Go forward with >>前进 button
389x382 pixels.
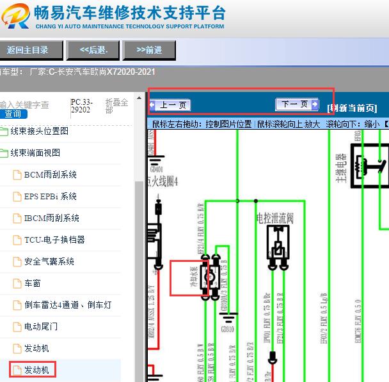click(x=149, y=50)
